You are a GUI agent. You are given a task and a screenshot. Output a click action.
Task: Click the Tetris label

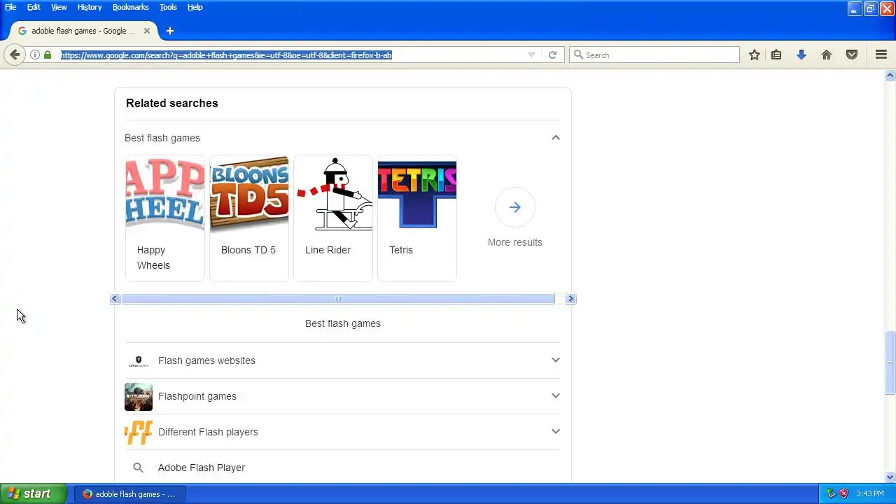click(401, 250)
